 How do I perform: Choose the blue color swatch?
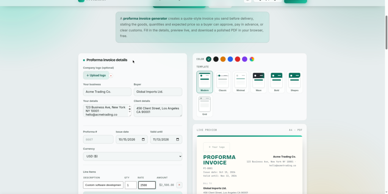[x=230, y=59]
